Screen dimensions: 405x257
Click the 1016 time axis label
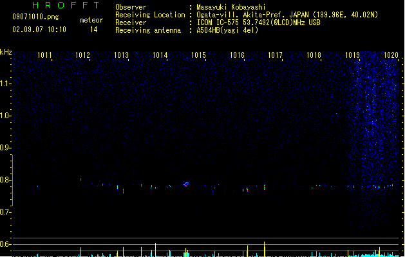click(237, 55)
